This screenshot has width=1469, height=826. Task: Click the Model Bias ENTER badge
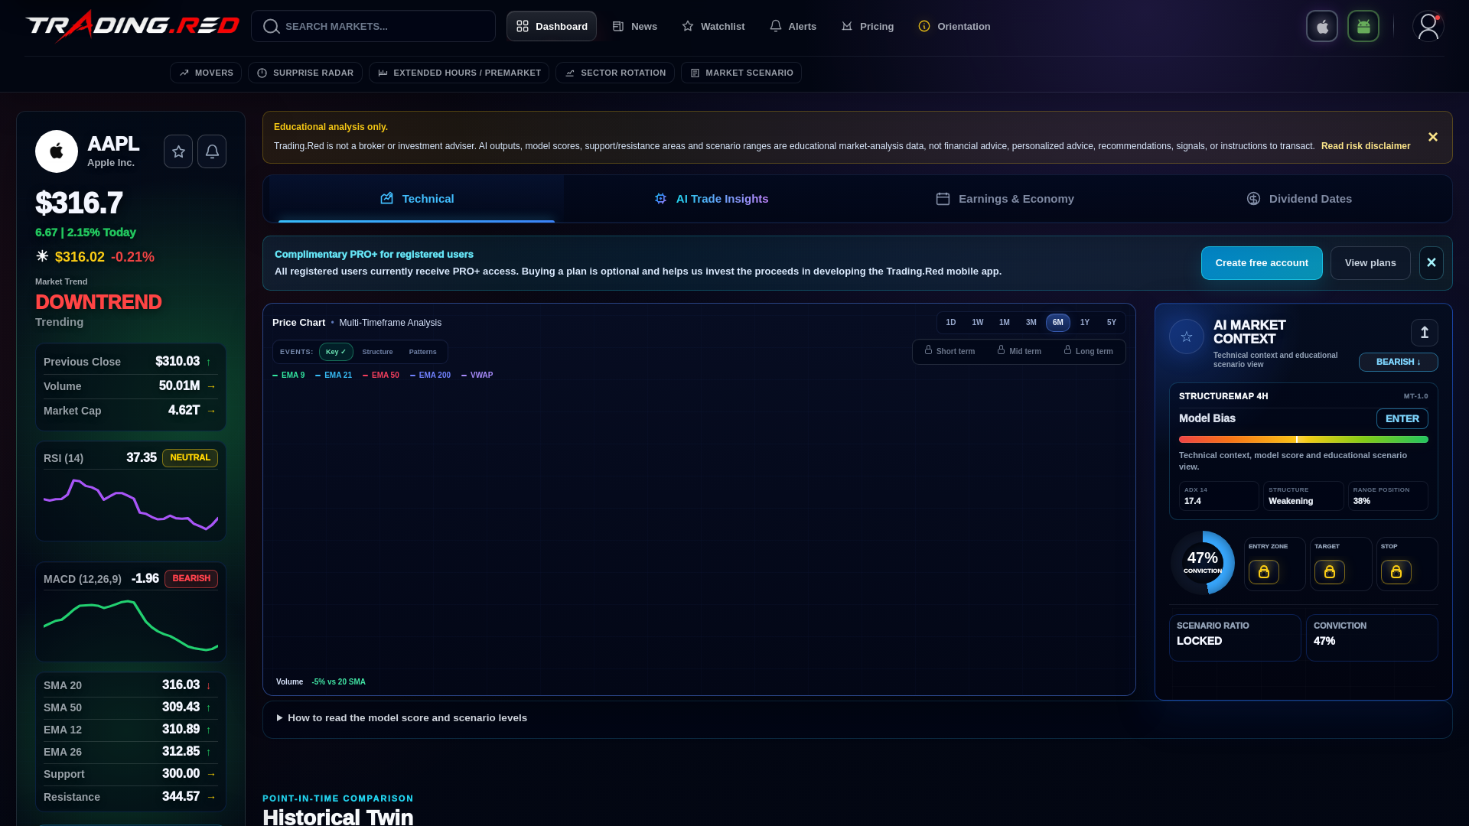(x=1402, y=419)
